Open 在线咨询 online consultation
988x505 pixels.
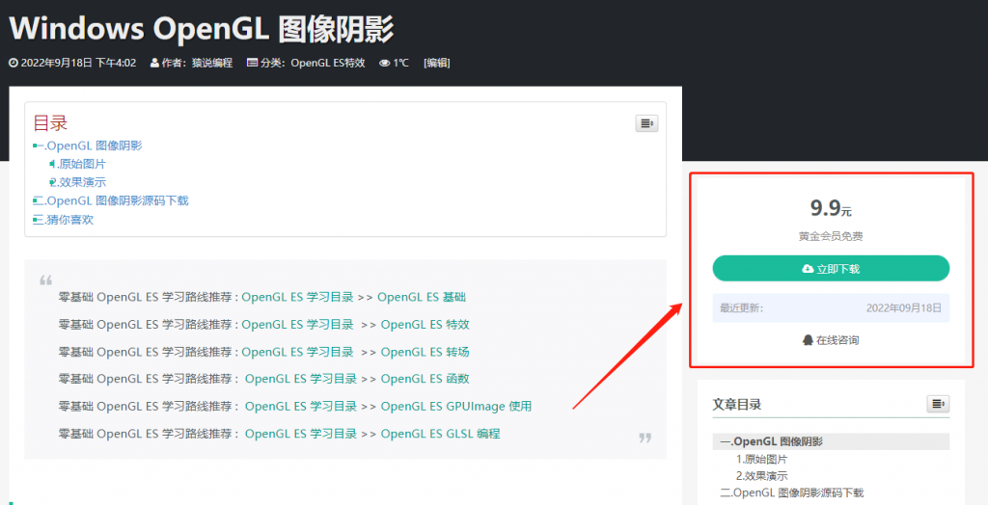831,340
